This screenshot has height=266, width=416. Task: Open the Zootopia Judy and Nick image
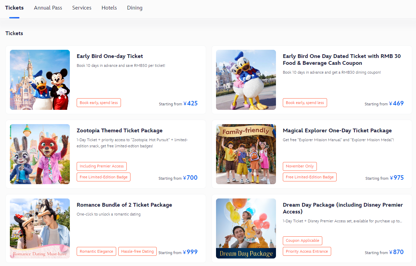point(40,154)
